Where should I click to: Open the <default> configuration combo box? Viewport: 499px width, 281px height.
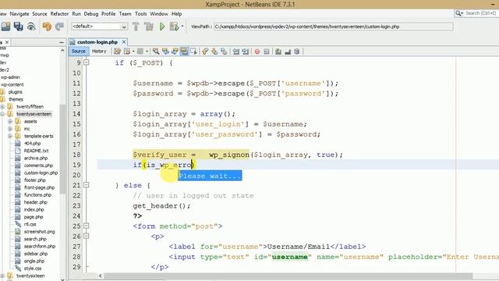pos(99,27)
